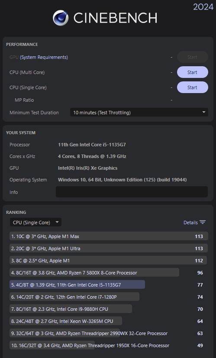
Task: Select the Apple M1 Ultra ranking row
Action: (109, 248)
